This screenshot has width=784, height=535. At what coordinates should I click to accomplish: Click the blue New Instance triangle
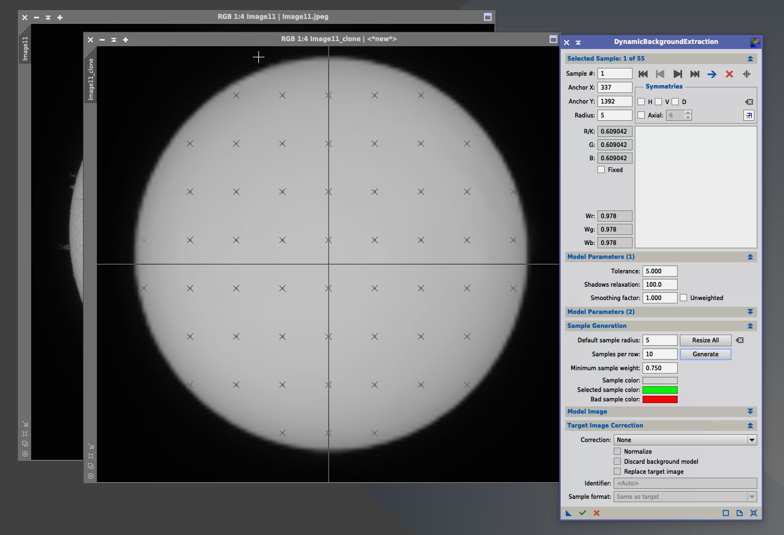[569, 513]
